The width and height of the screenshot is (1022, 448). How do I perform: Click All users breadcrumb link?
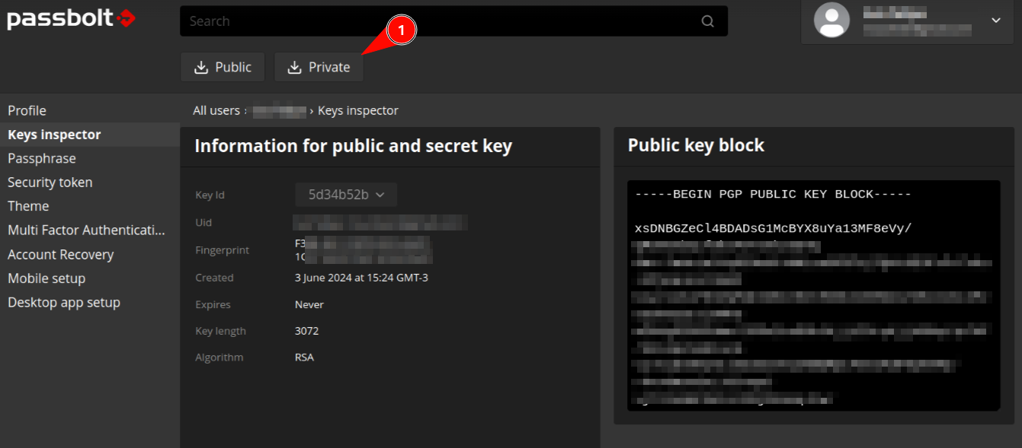(x=216, y=111)
